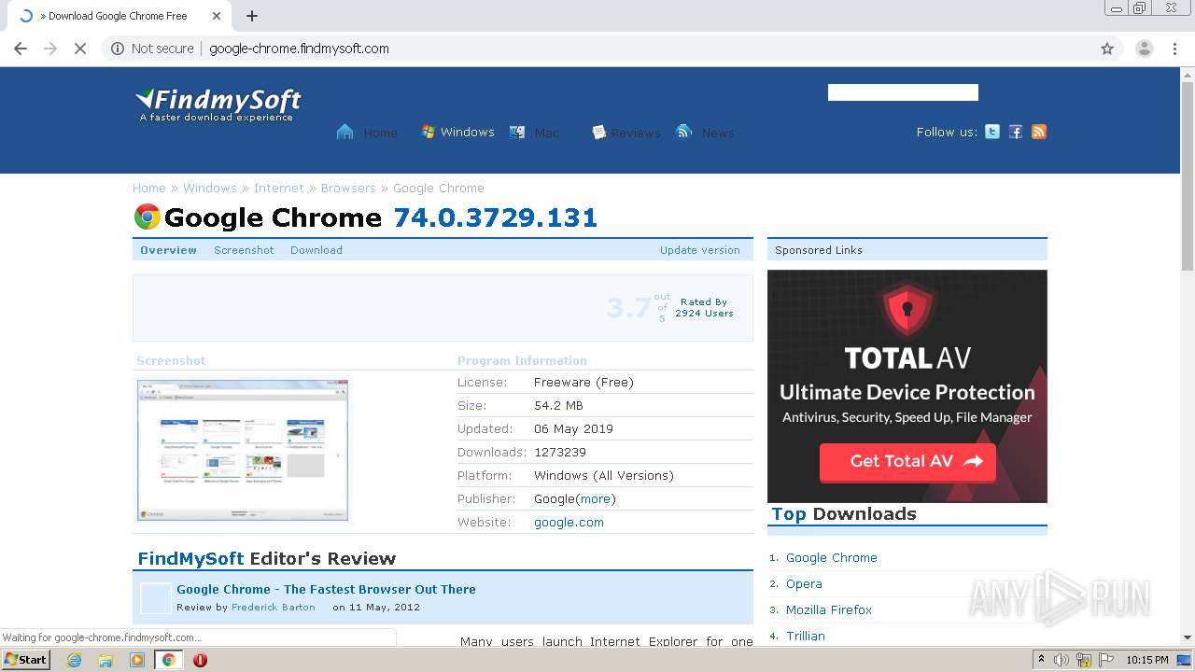Open a new browser tab
Viewport: 1195px width, 672px height.
click(252, 16)
